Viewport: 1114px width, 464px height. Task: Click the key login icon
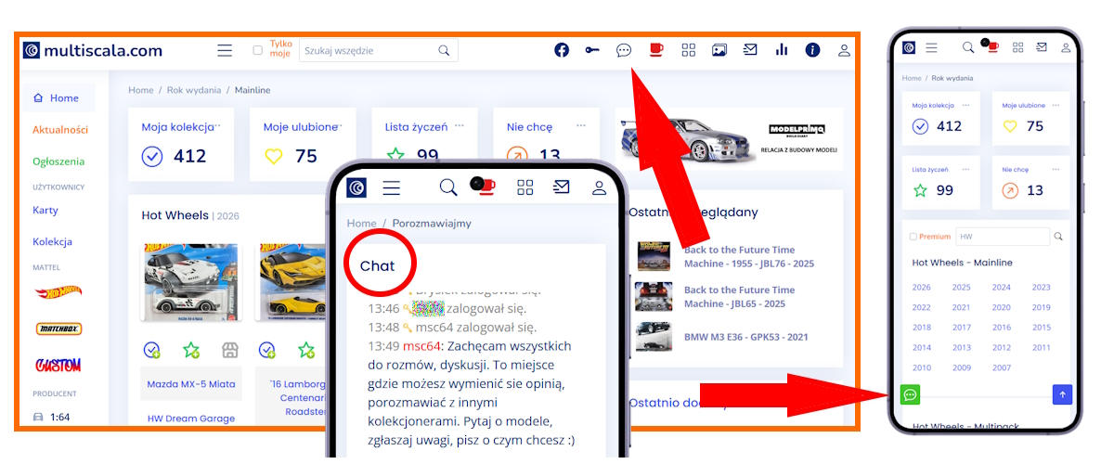coord(592,50)
